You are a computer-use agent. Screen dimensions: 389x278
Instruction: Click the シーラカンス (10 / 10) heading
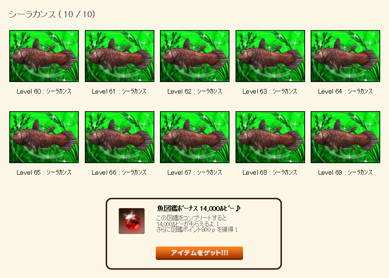[52, 14]
